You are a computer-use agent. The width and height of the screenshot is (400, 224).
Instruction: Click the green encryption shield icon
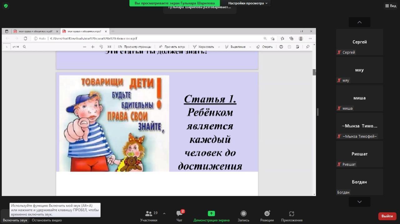(6, 6)
